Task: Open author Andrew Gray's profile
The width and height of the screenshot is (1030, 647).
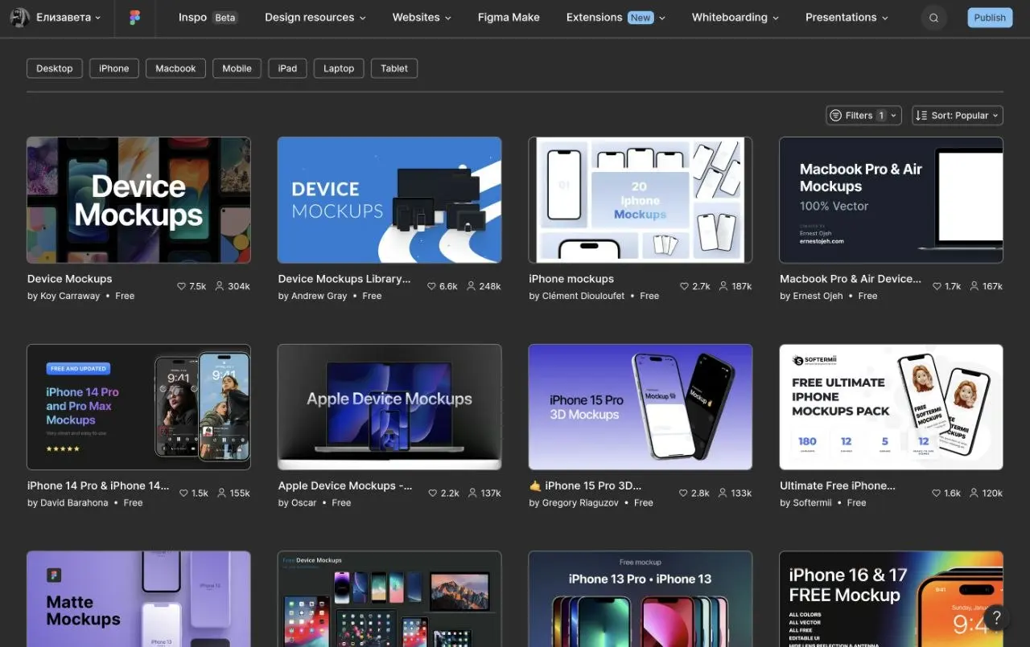Action: pos(319,296)
